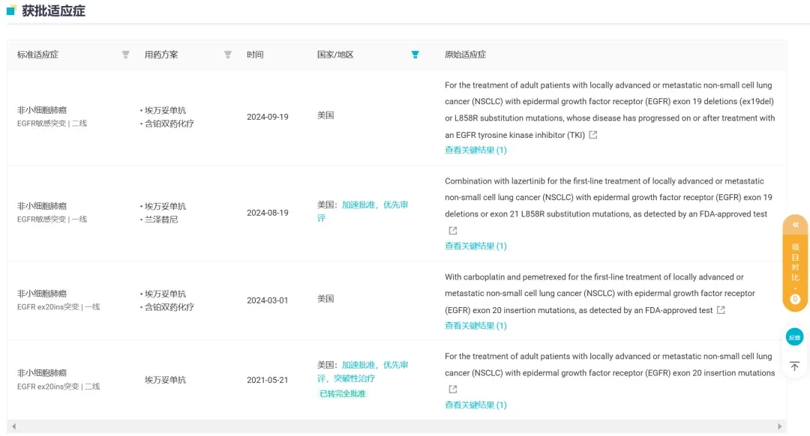
Task: View key results link for 2024-03-01 approval
Action: click(475, 326)
